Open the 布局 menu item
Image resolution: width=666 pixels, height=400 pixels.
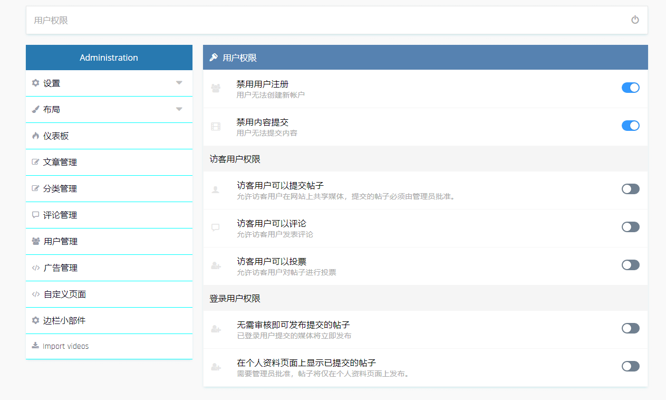[x=109, y=110]
